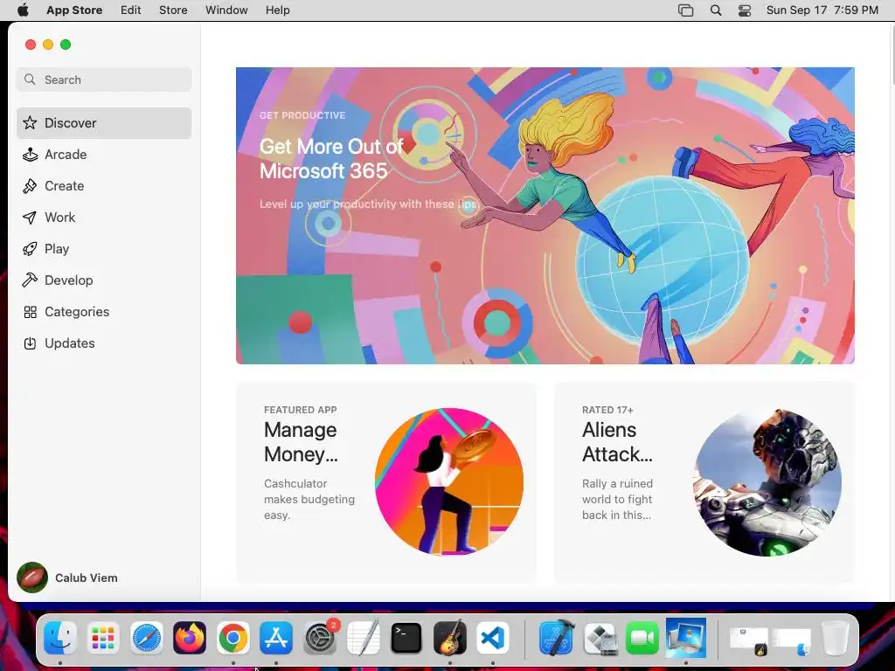
Task: Click the Cashculator circular artwork
Action: pos(448,481)
